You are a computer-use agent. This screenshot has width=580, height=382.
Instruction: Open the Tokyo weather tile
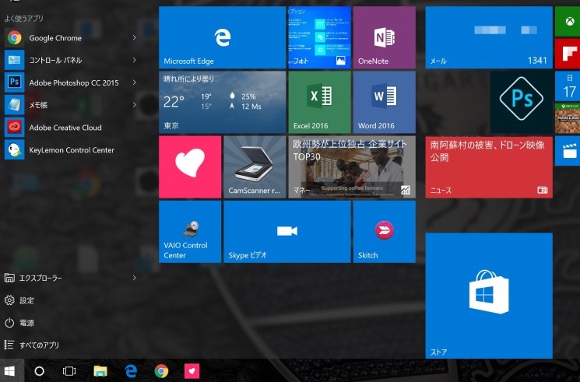coord(223,102)
